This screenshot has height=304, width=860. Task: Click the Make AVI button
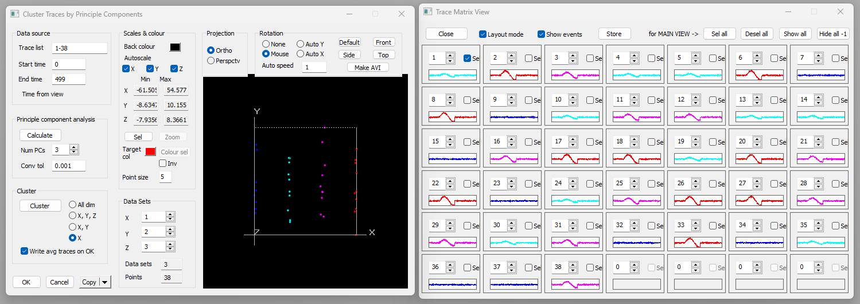[368, 68]
